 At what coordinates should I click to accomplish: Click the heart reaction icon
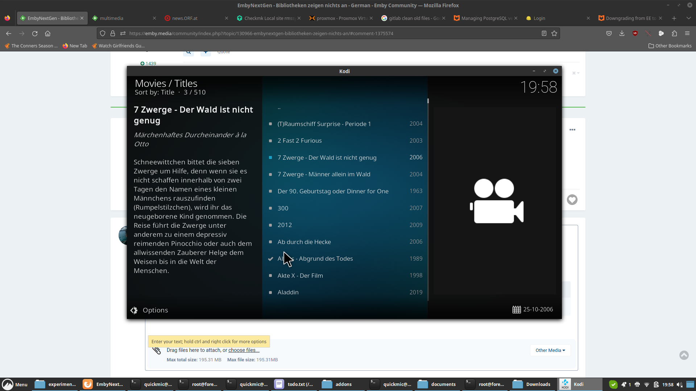(x=572, y=200)
